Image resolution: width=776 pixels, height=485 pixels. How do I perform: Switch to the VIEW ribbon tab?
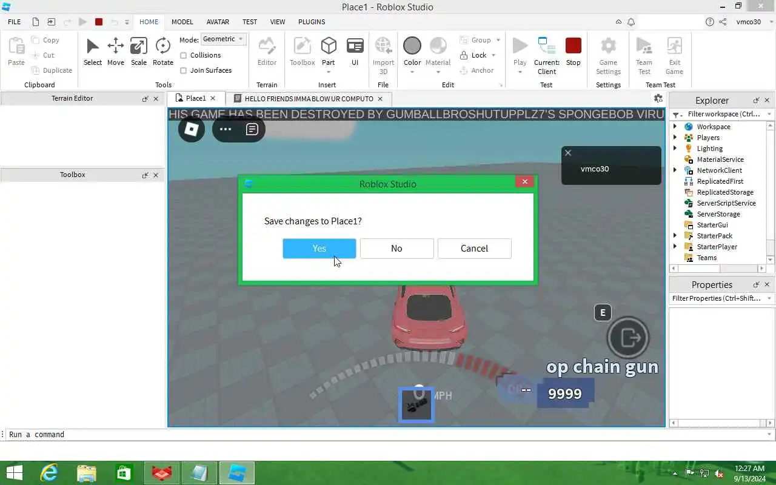pos(278,22)
